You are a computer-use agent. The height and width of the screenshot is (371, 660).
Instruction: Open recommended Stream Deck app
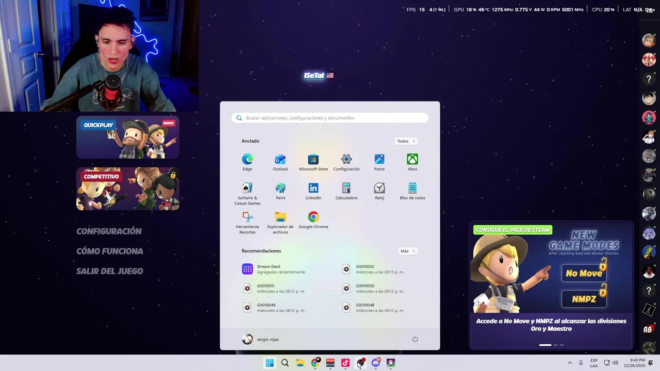point(280,269)
